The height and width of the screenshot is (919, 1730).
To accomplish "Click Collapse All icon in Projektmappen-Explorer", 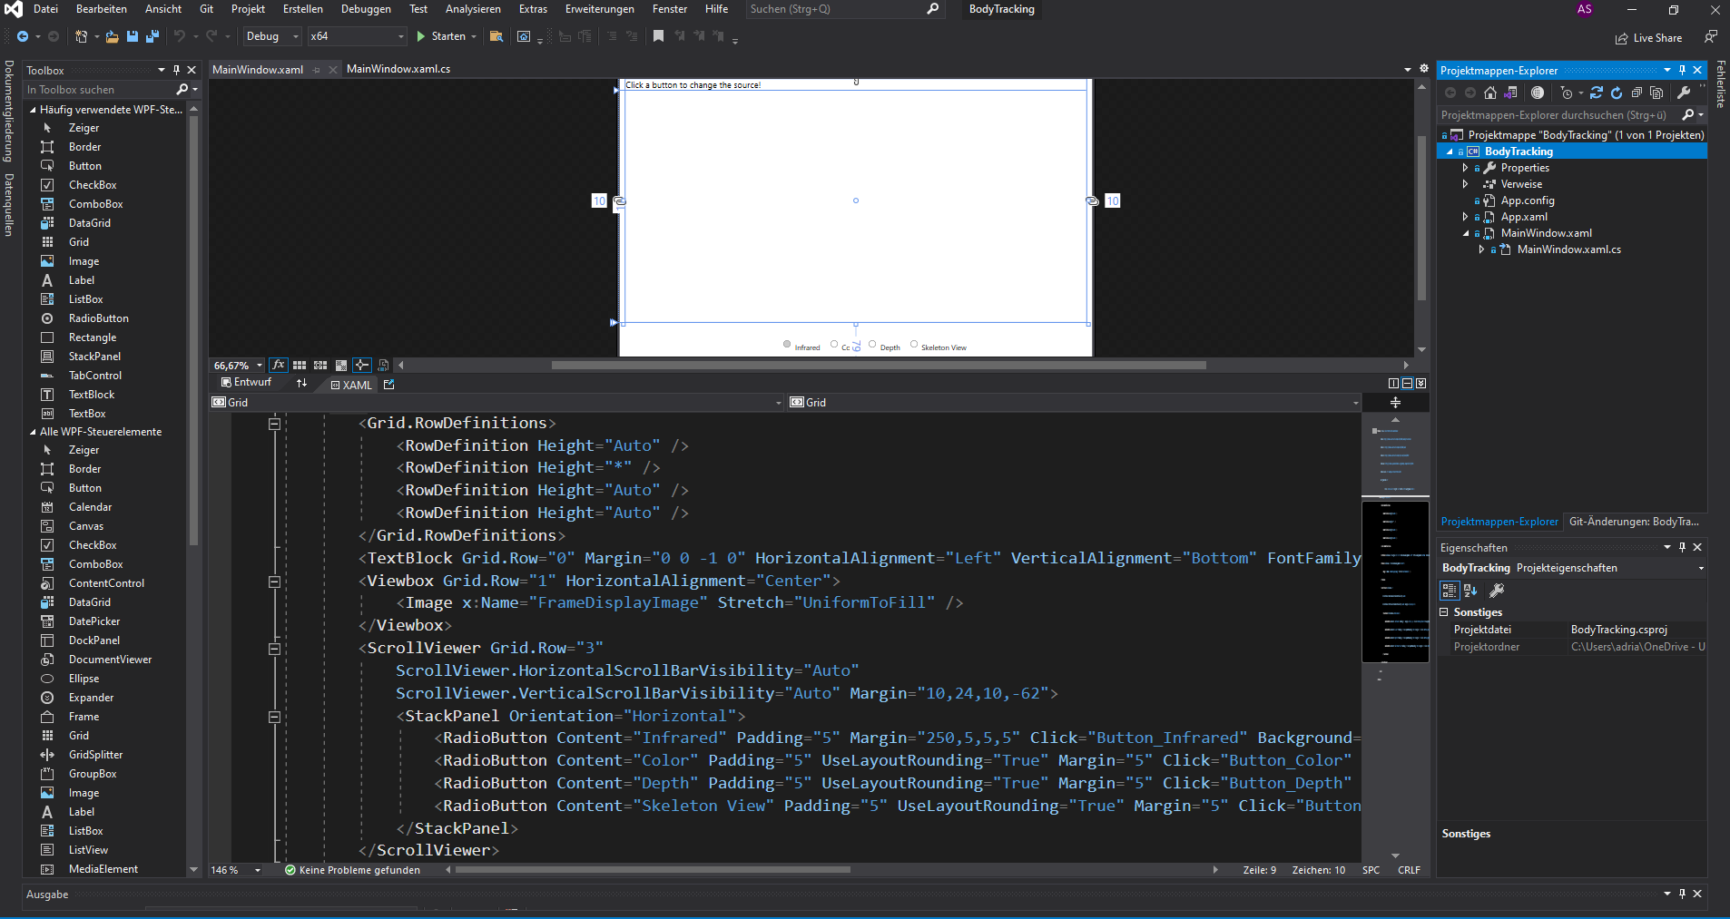I will [1637, 93].
